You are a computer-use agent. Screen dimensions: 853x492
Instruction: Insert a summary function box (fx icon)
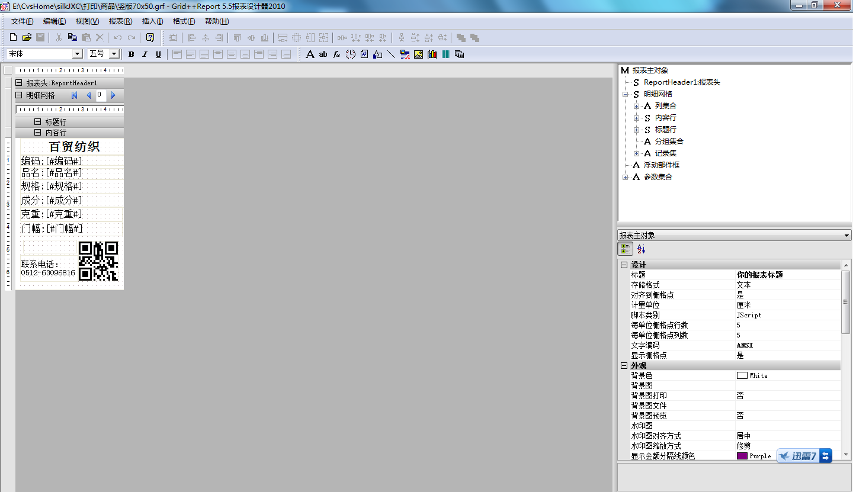pyautogui.click(x=336, y=54)
